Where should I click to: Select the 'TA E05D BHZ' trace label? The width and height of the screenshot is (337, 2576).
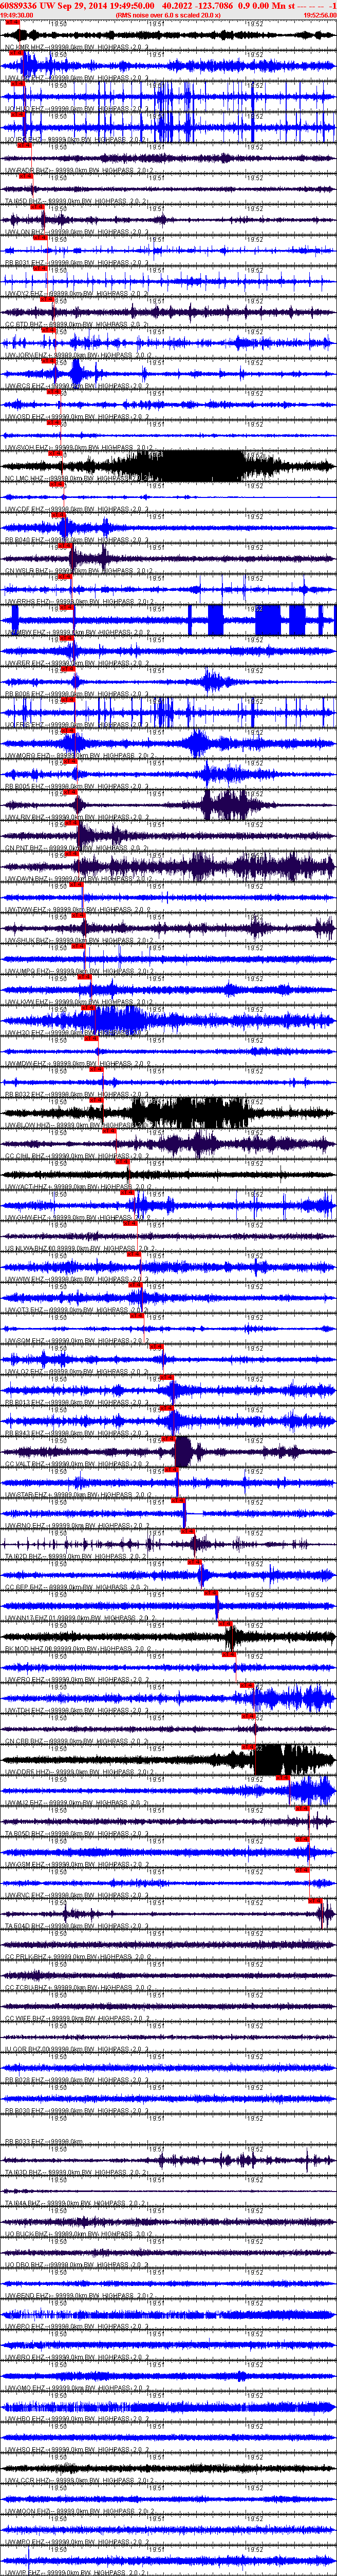tap(25, 1834)
